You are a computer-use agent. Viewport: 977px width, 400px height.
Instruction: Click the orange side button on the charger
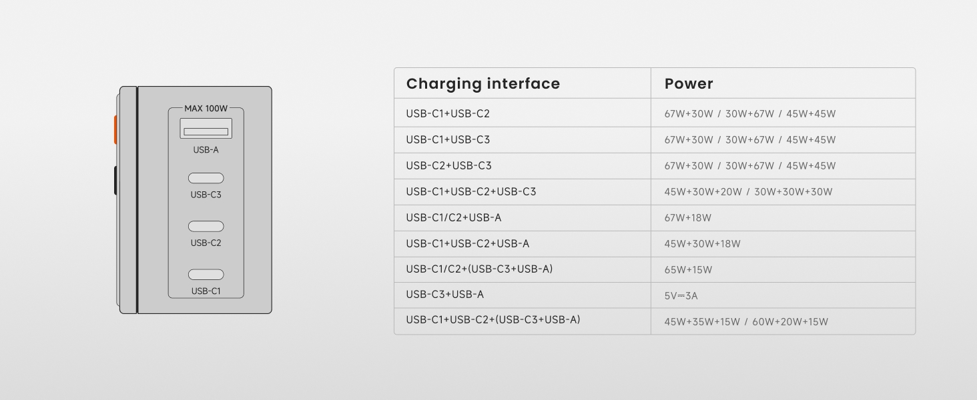115,129
